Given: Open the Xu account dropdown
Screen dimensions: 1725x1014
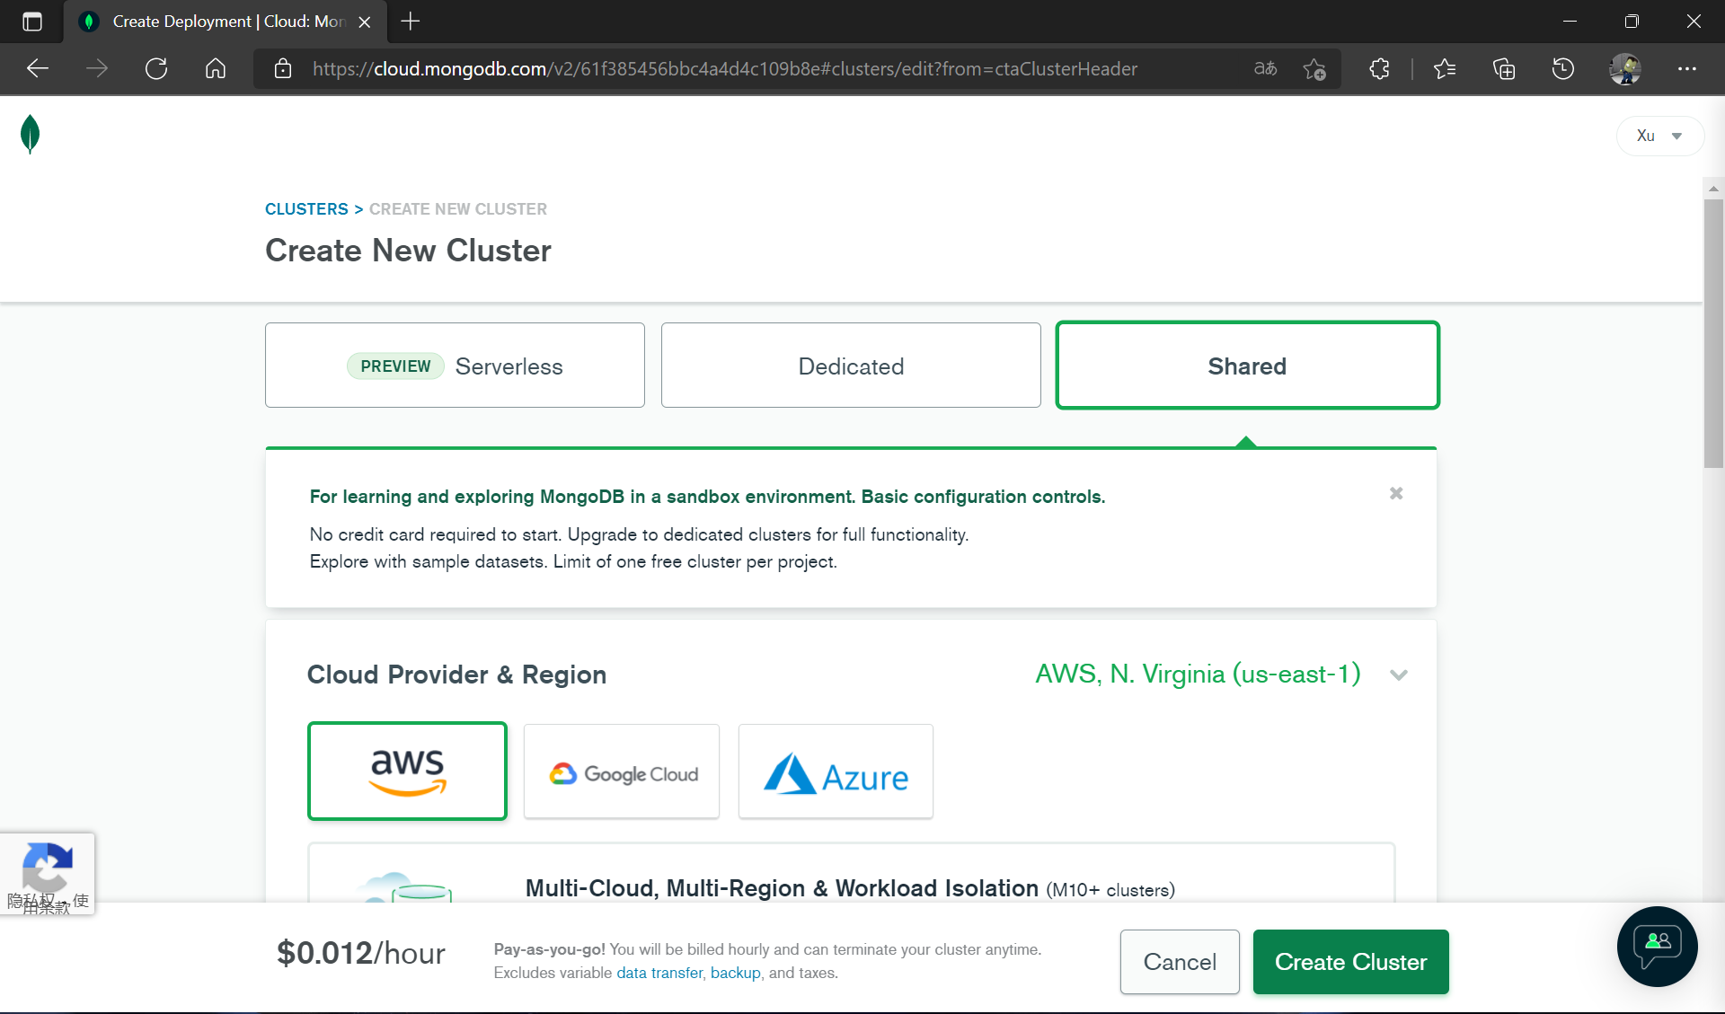Looking at the screenshot, I should point(1659,136).
